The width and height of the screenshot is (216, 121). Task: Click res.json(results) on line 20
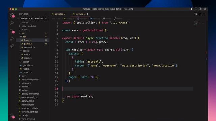[79, 96]
